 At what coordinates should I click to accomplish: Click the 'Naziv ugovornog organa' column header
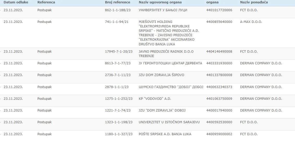tap(160, 2)
